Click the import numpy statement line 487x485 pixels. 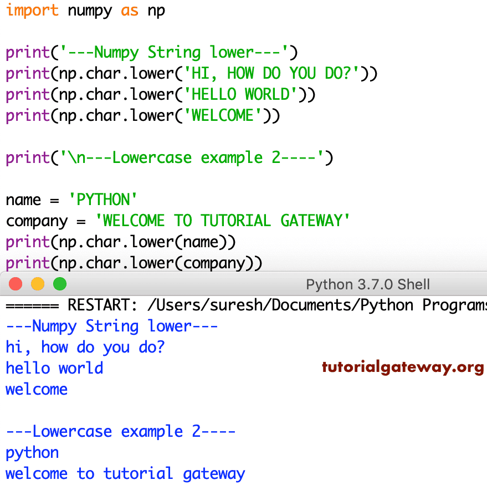point(83,11)
